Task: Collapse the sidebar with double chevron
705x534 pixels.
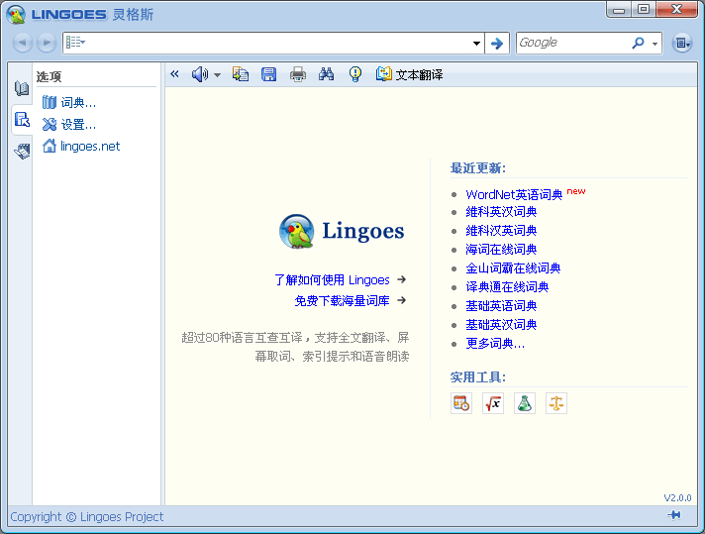Action: tap(174, 74)
